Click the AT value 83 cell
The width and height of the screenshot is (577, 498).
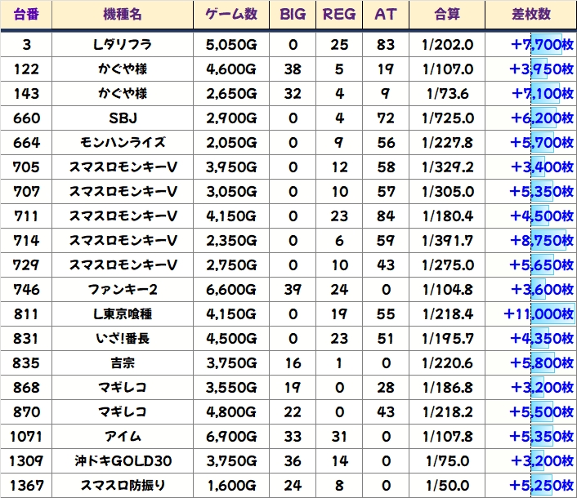pyautogui.click(x=386, y=45)
